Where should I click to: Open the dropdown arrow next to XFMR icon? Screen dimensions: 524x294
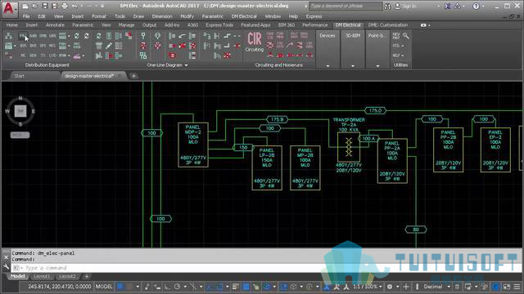69,56
